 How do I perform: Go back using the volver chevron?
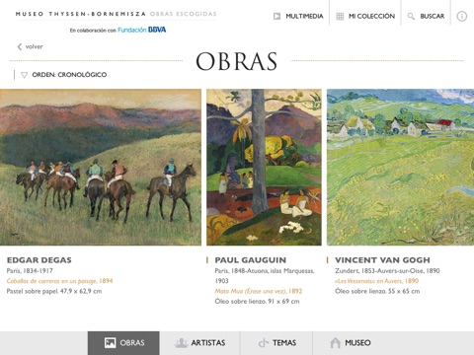(20, 46)
